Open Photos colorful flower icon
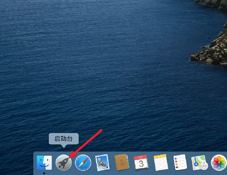Screen dimensions: 227x175 coord(219,163)
